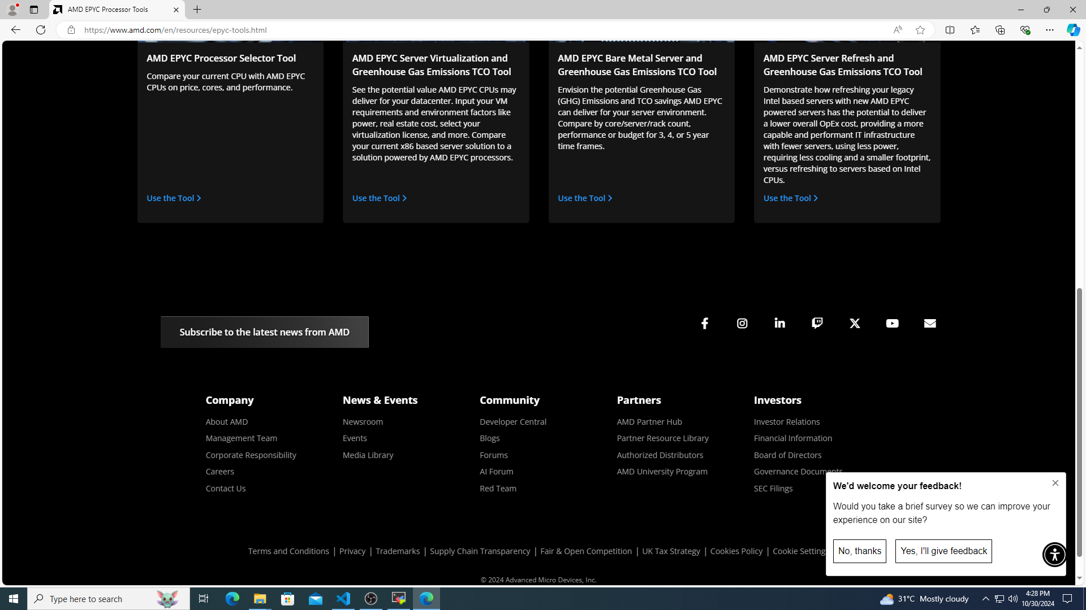Open Cookies Policy link
The image size is (1086, 610).
coord(736,551)
